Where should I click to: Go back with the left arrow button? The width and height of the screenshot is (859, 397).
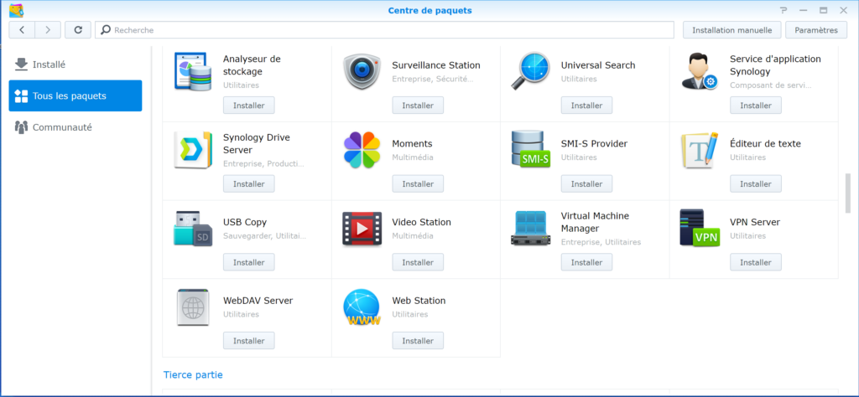[x=22, y=29]
